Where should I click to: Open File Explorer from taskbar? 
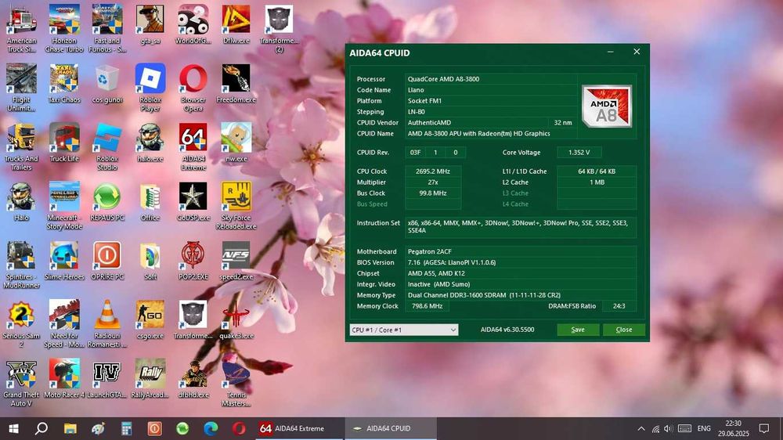coord(70,428)
